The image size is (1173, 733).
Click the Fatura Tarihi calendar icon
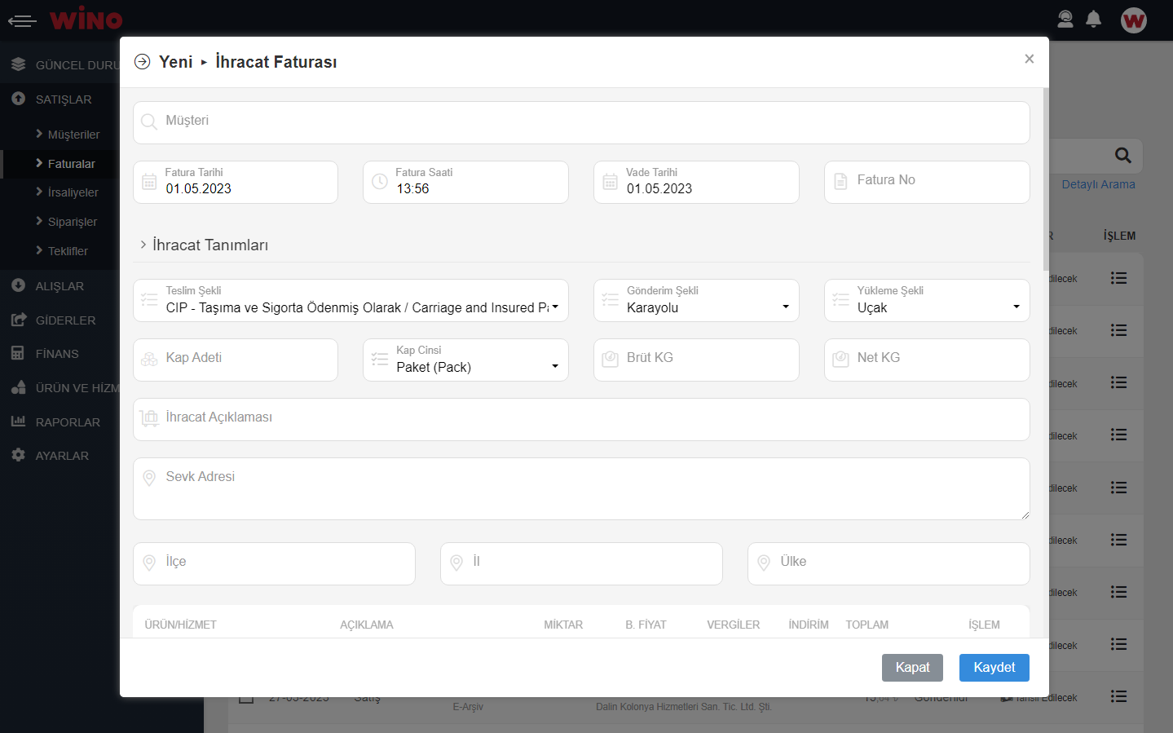point(149,182)
